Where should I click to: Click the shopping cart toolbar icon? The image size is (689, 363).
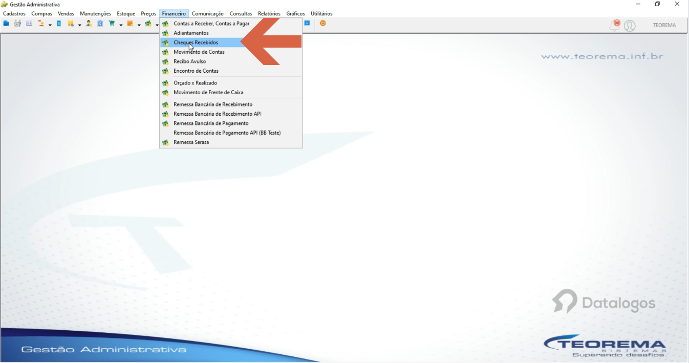112,24
